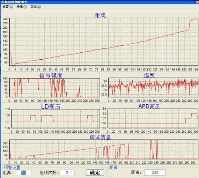Screen dimensions: 199x178
Task: Click the 160 x-axis label on distance chart
Action: (x=196, y=70)
